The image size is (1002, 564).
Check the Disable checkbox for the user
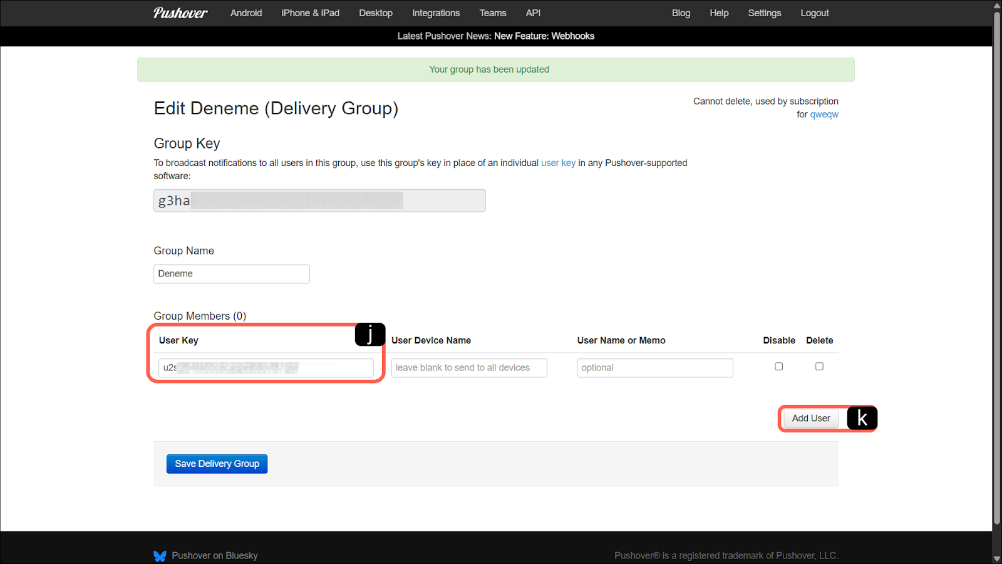point(778,367)
